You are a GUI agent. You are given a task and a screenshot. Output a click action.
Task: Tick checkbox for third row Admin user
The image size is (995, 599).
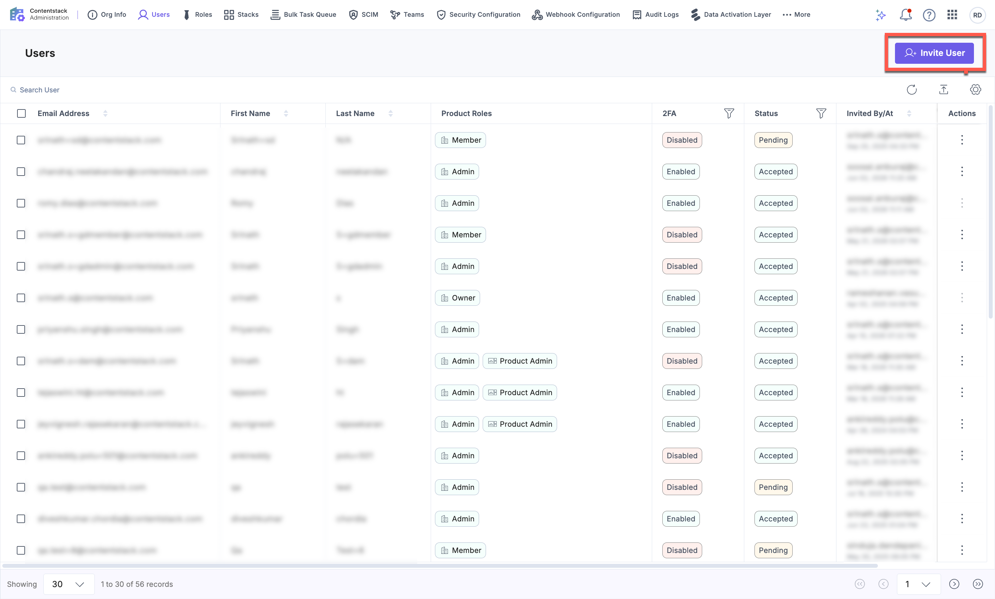pos(21,203)
